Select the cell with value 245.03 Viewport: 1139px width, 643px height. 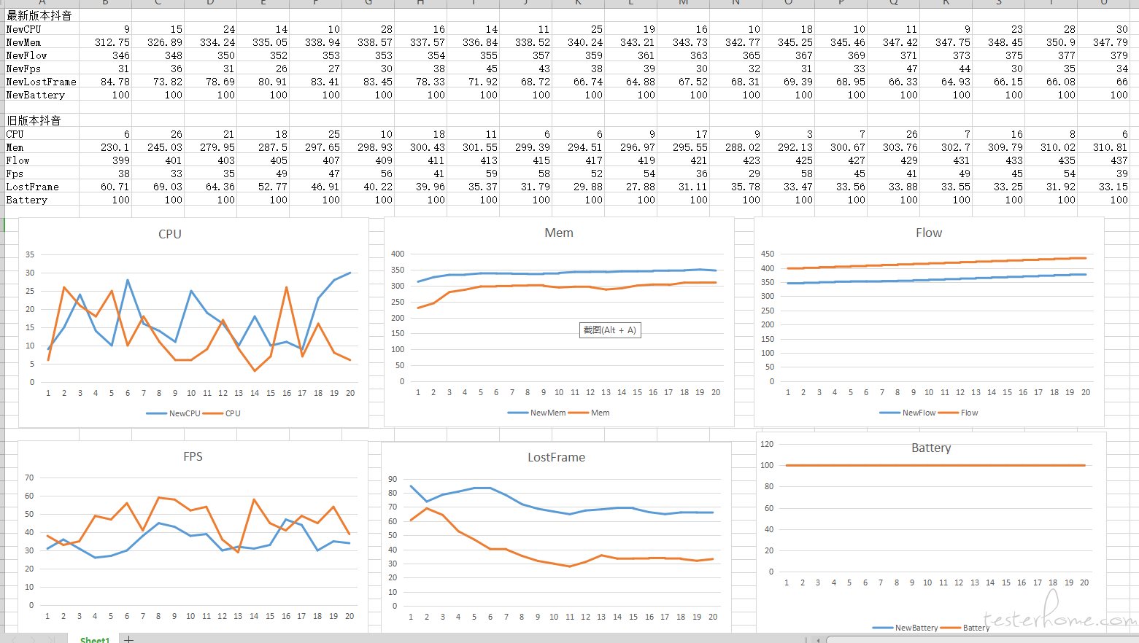(158, 147)
